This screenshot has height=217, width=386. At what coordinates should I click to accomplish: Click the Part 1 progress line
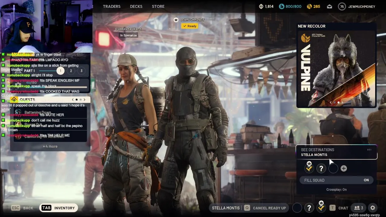coord(47,71)
